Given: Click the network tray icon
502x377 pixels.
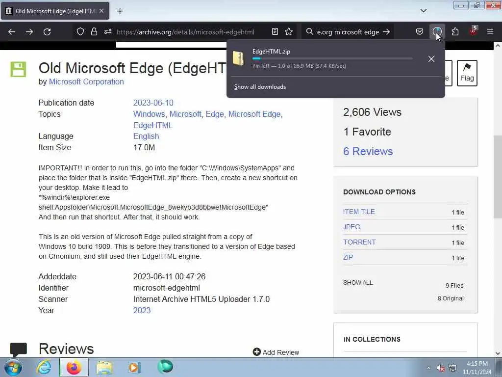Looking at the screenshot, I should click(x=452, y=368).
